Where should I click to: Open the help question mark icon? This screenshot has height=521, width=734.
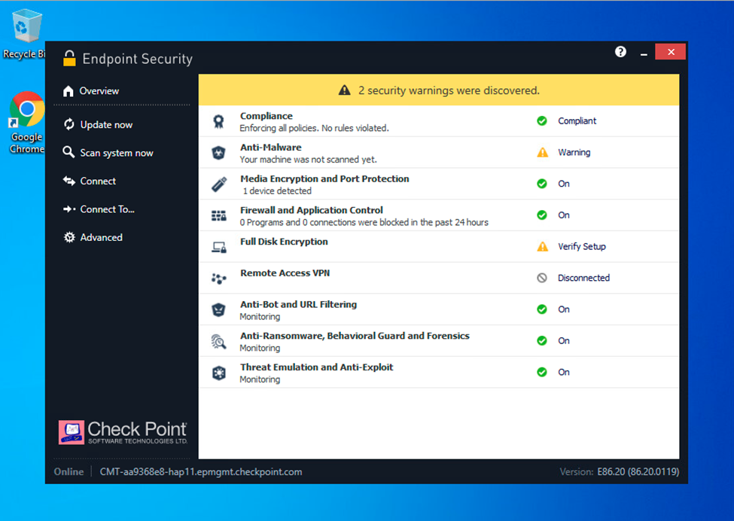620,51
